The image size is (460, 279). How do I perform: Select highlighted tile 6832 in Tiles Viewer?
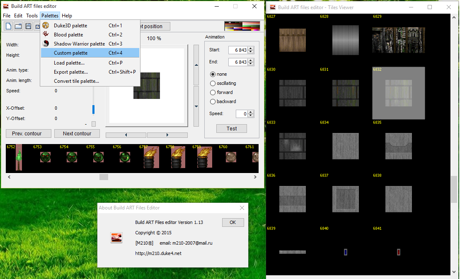pos(398,93)
